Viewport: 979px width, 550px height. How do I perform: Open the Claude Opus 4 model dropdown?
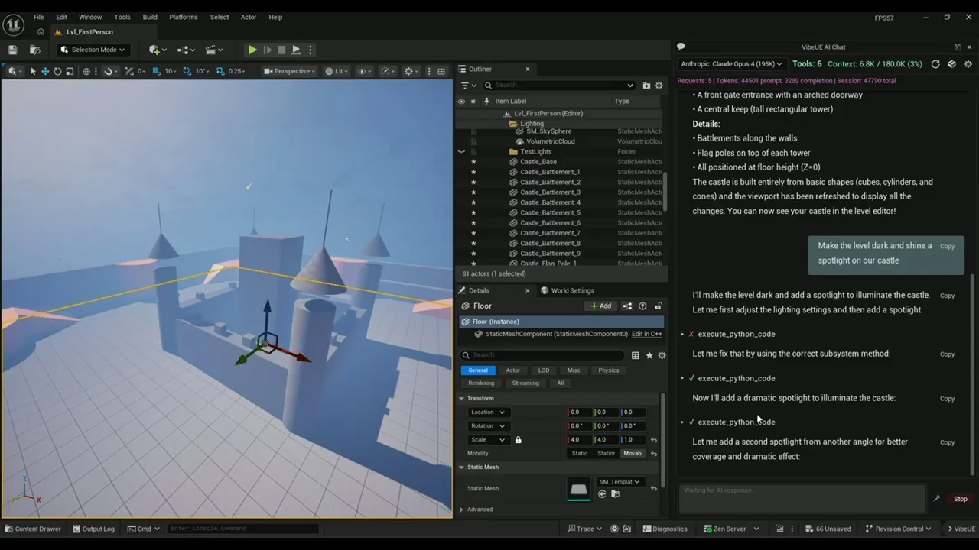click(x=731, y=64)
